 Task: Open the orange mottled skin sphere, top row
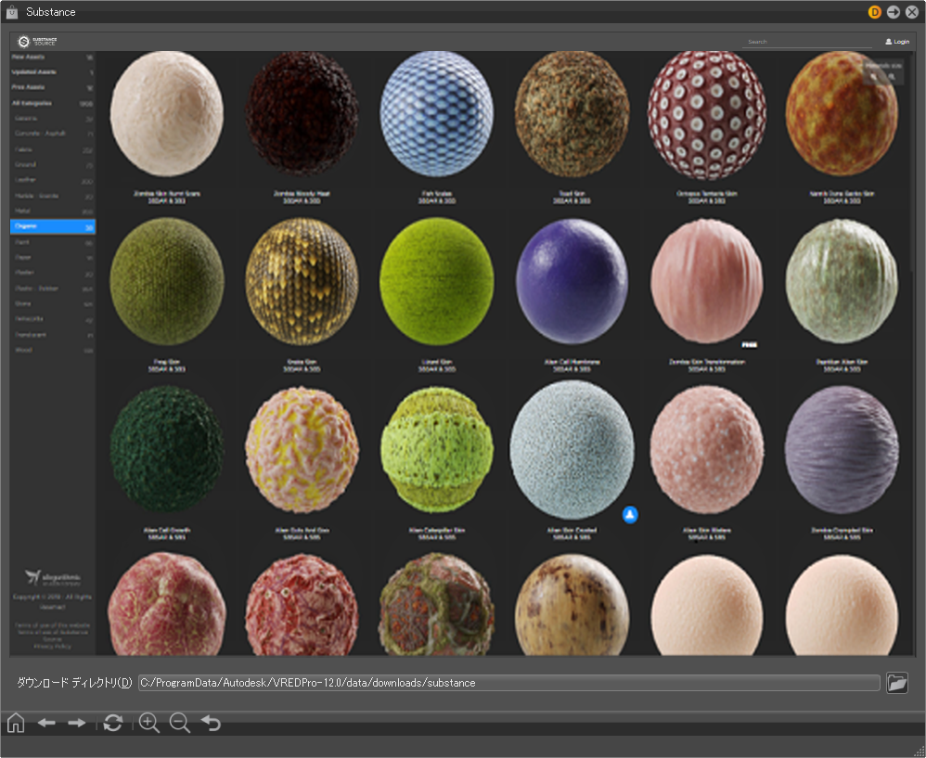click(842, 114)
